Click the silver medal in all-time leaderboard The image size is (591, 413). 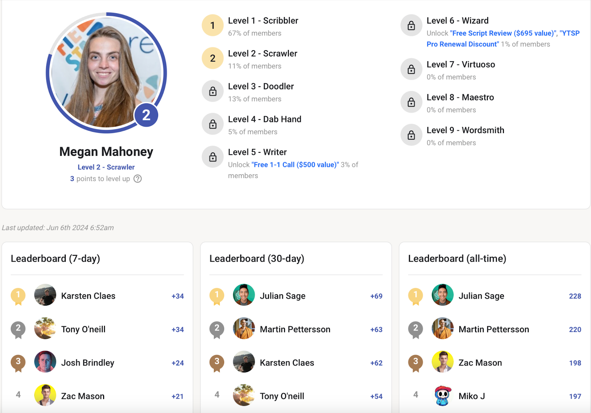[x=416, y=330]
